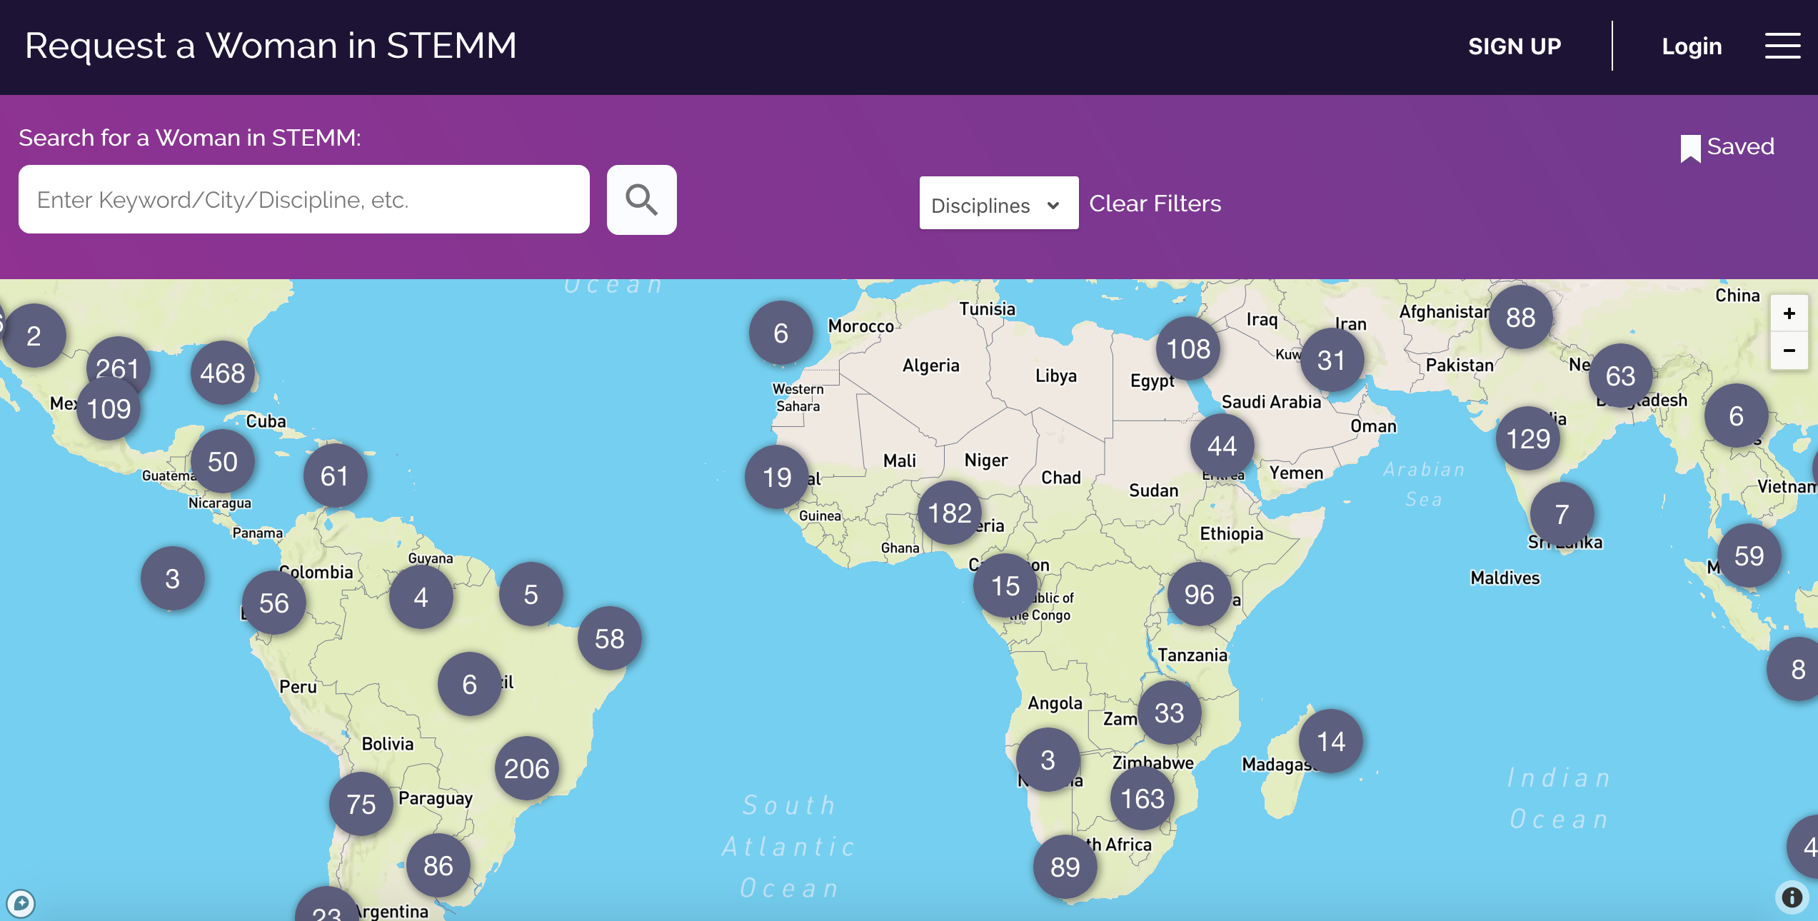This screenshot has height=921, width=1818.
Task: Zoom out with the map minus button
Action: coord(1789,351)
